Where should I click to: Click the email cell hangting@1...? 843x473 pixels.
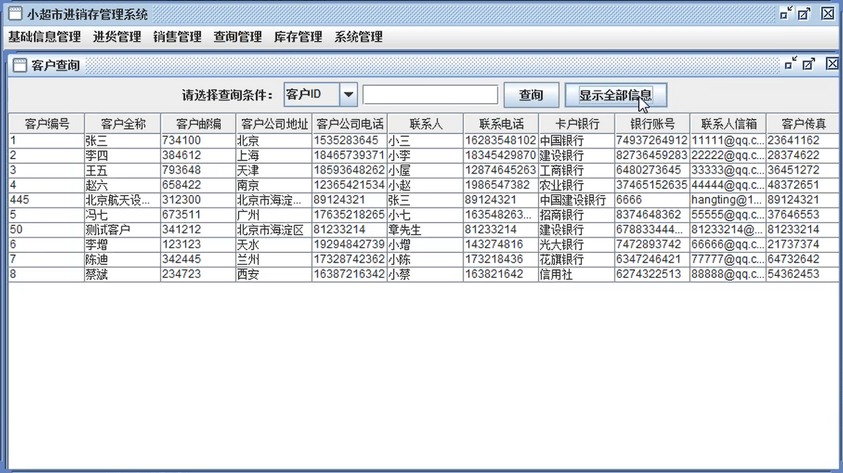[727, 200]
